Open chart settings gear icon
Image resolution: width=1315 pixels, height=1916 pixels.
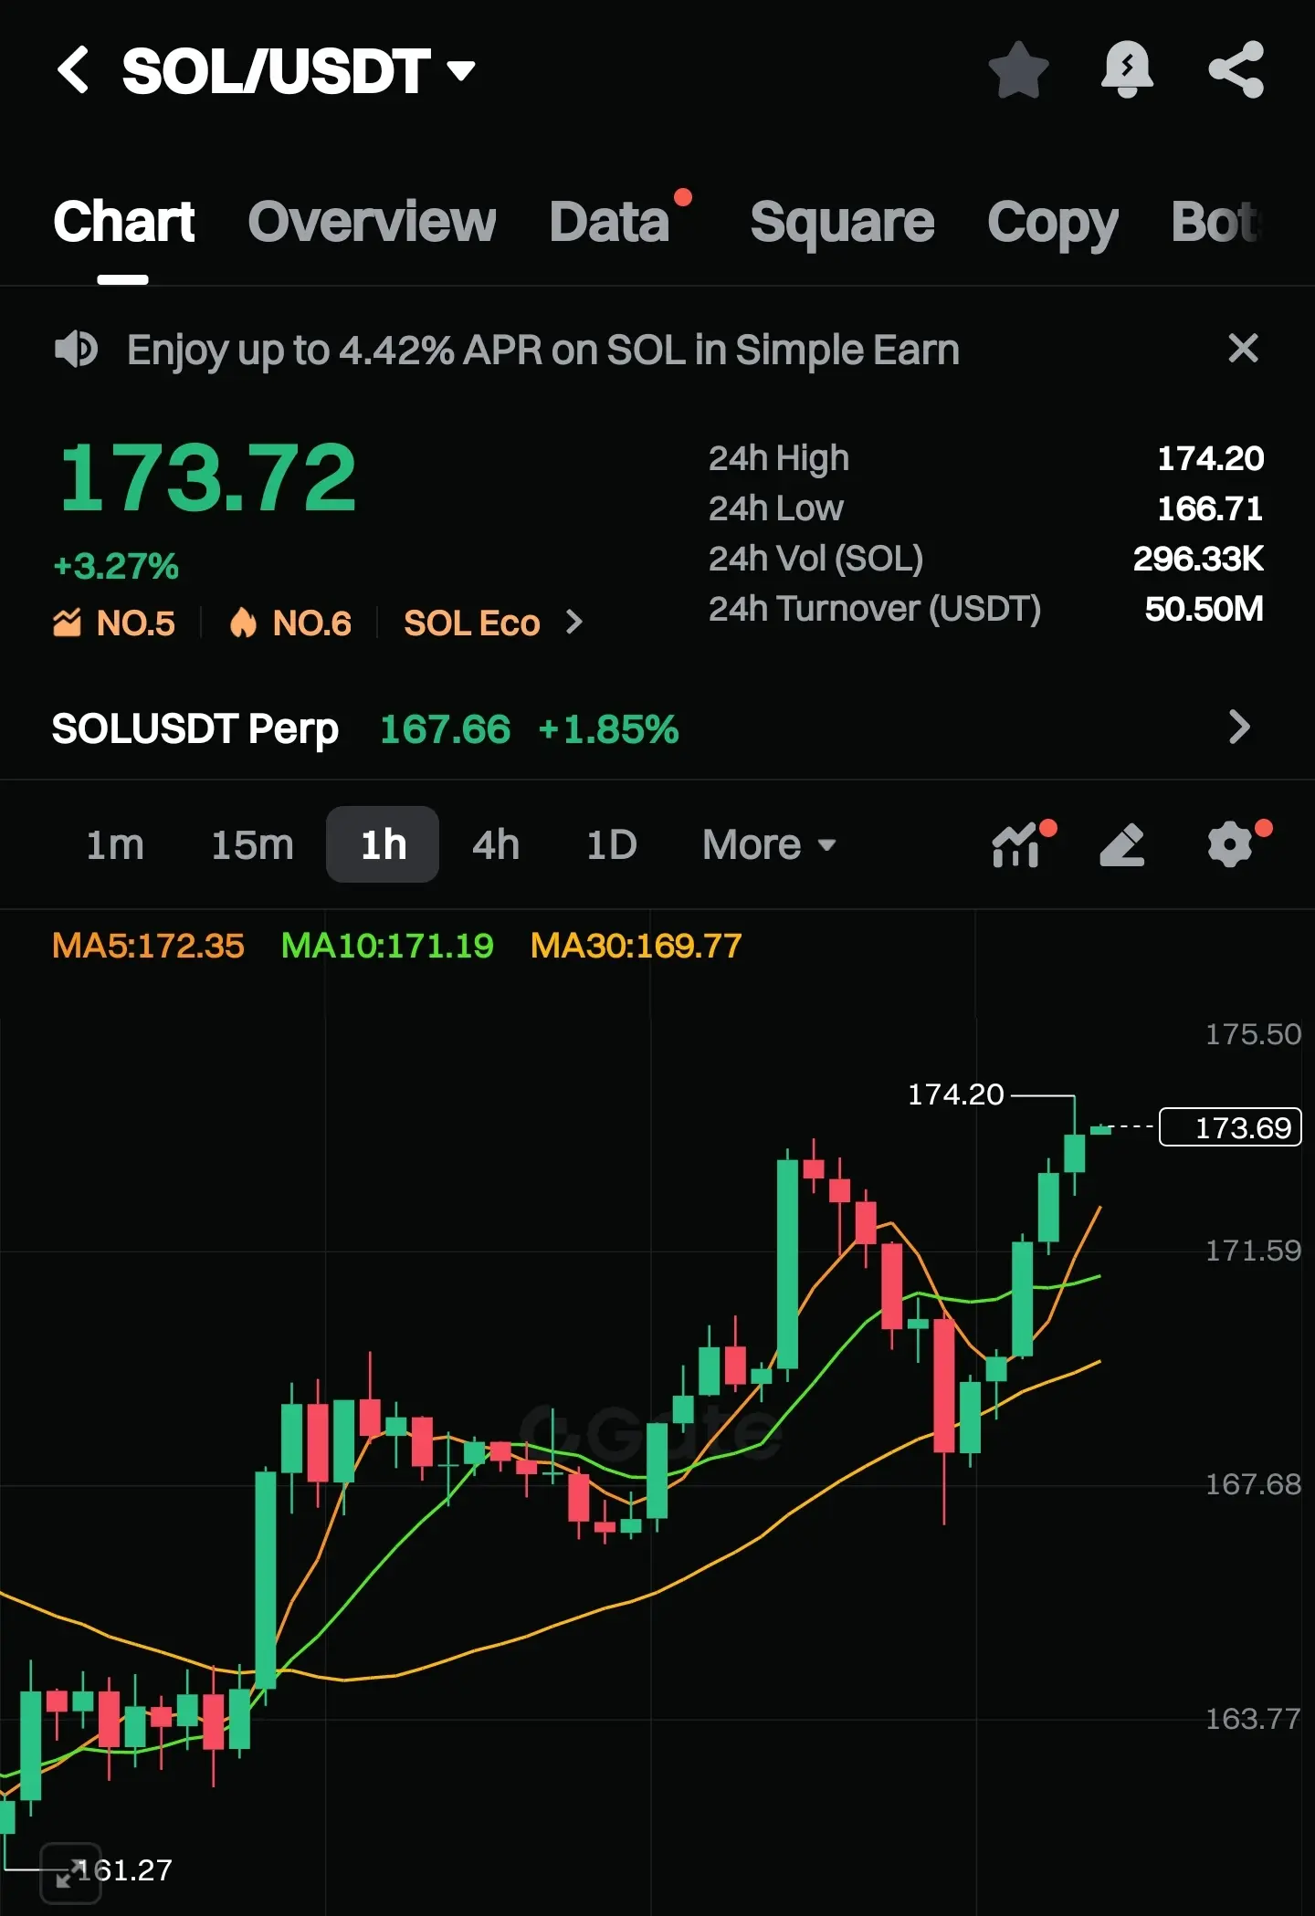point(1230,844)
